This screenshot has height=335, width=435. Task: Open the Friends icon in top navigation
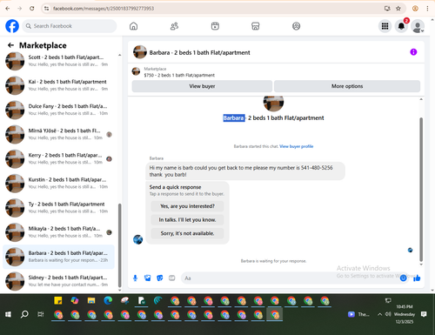[x=174, y=26]
